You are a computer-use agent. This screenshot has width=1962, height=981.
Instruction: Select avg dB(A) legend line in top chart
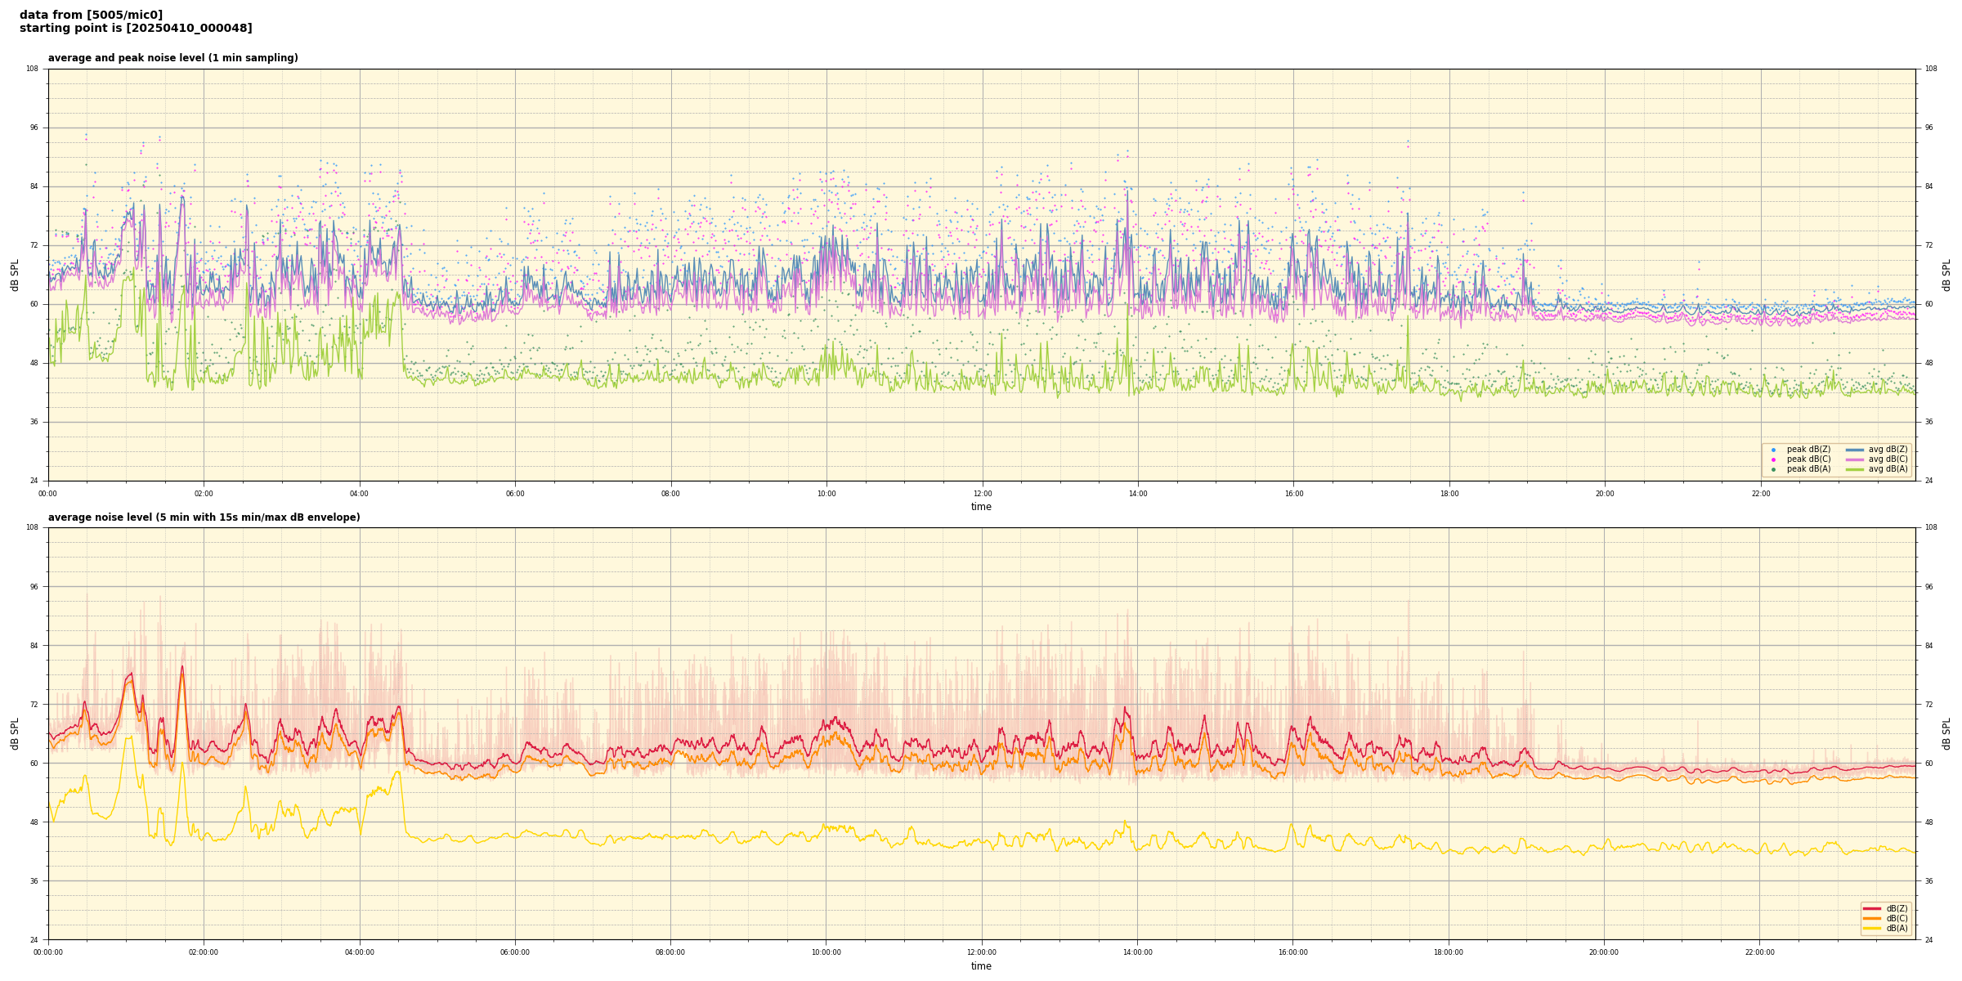(1855, 469)
